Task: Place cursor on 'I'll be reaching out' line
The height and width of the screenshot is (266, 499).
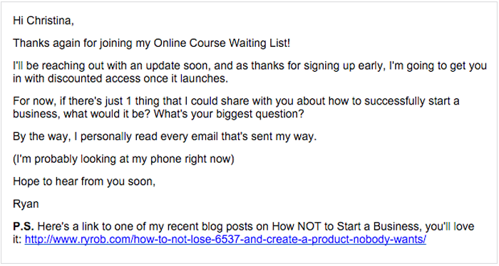Action: pos(249,65)
